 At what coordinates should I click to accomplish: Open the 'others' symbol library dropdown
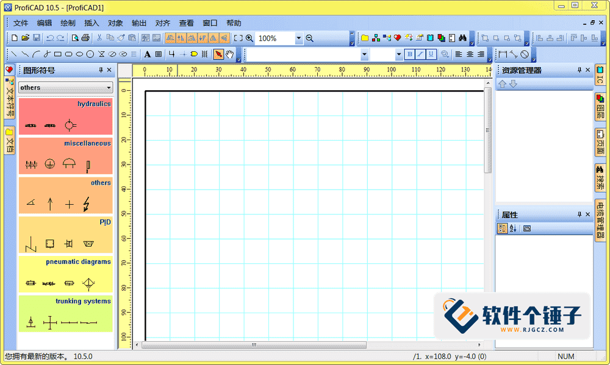point(110,87)
